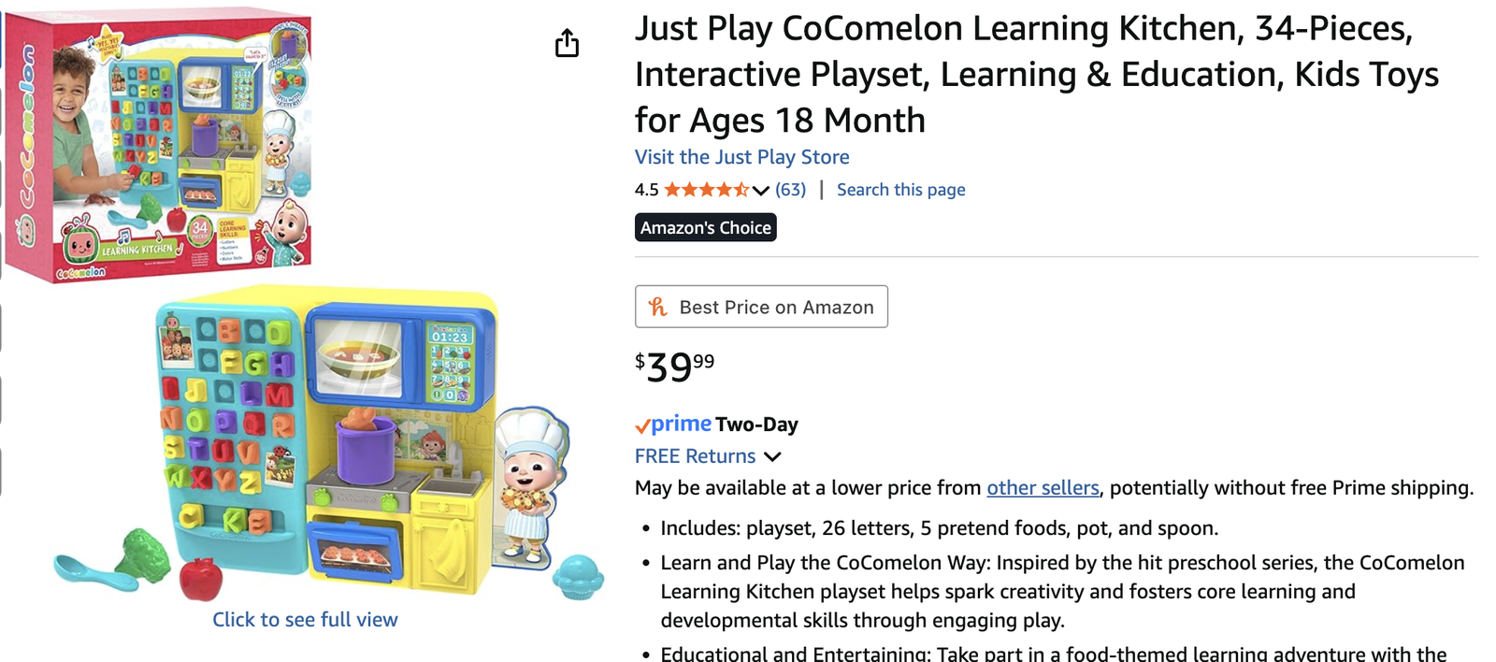Screen dimensions: 1496x662
Task: Click the blue cupcake toy in the product photo
Action: tap(578, 575)
